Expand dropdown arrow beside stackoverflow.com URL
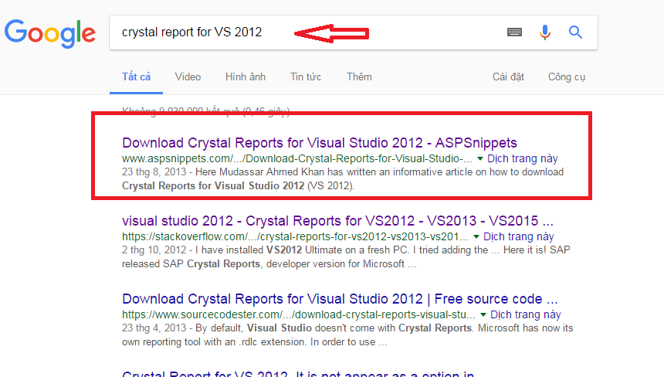Viewport: 664px width, 377px height. (476, 237)
